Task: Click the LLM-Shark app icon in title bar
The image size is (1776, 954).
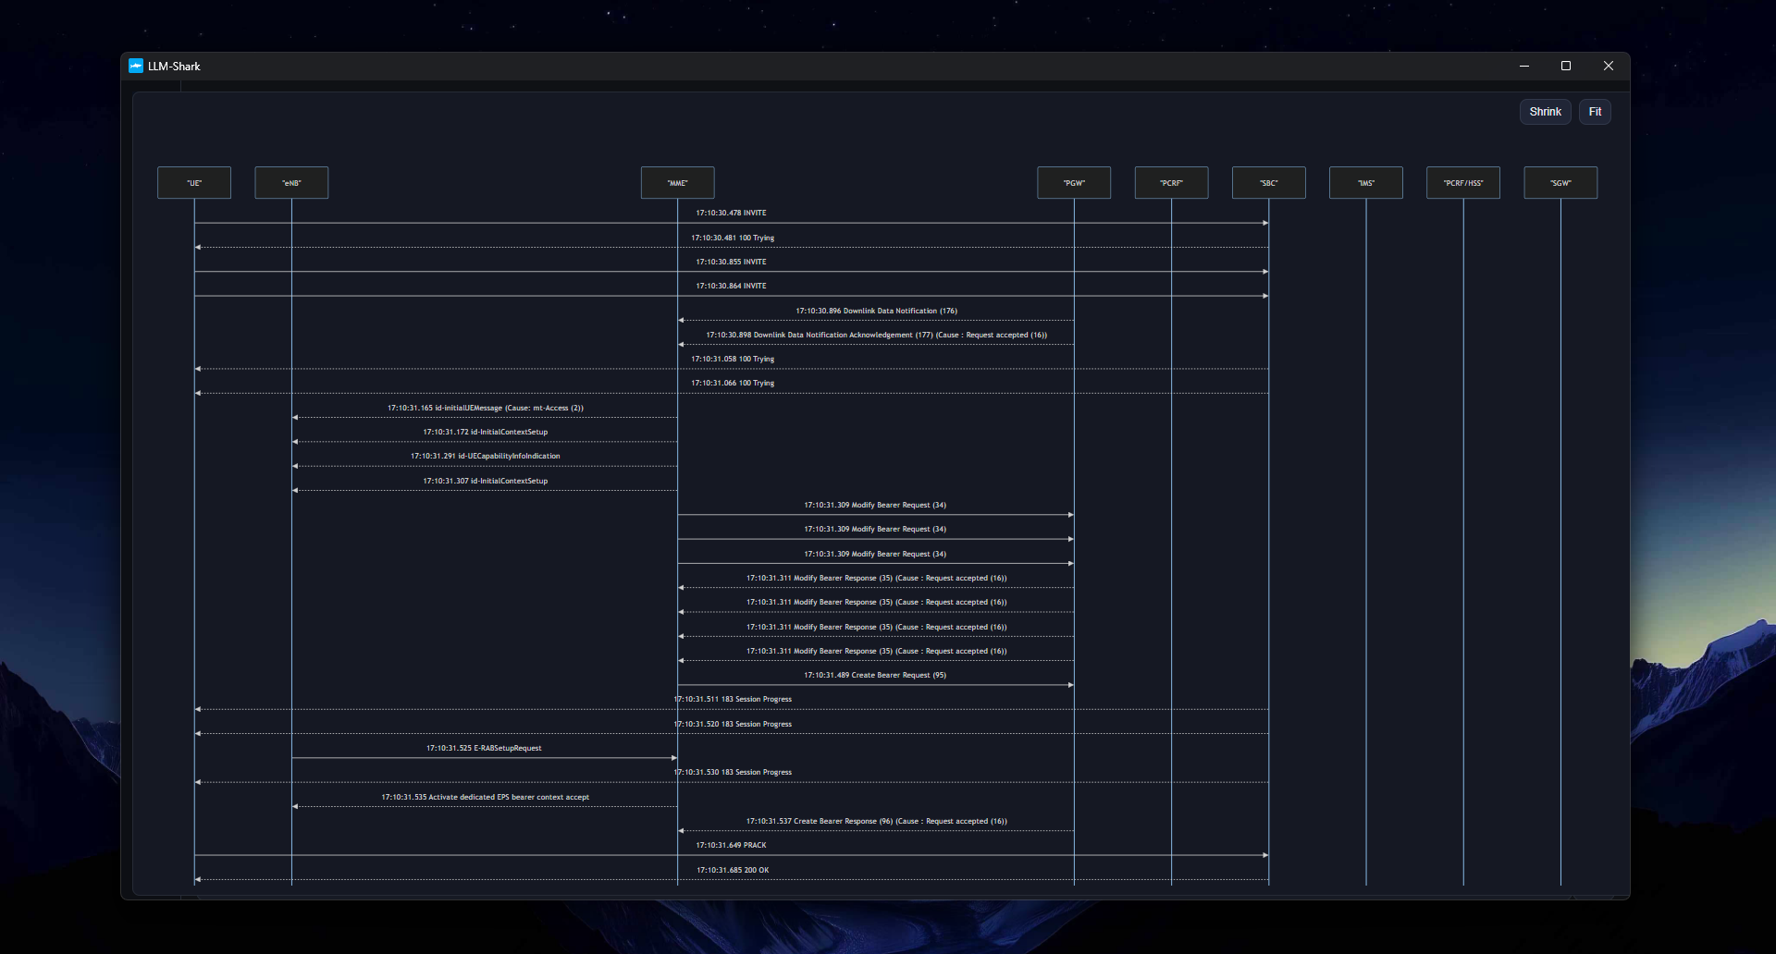Action: click(x=136, y=67)
